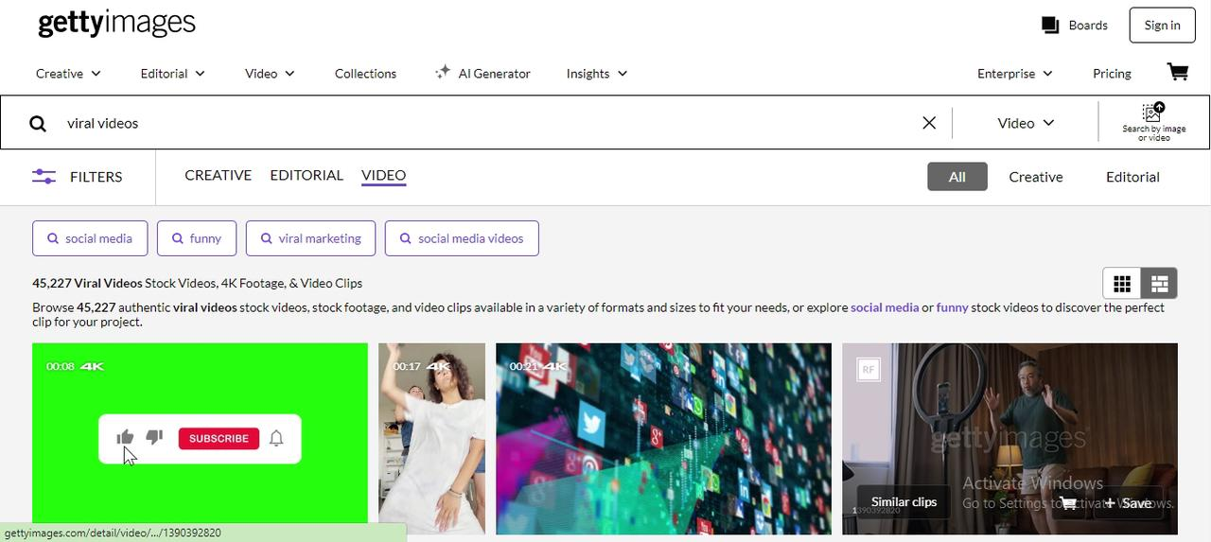Click the FILTERS label
The image size is (1211, 542).
coord(96,177)
